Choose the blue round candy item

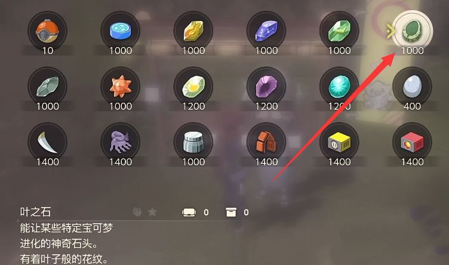pos(121,31)
